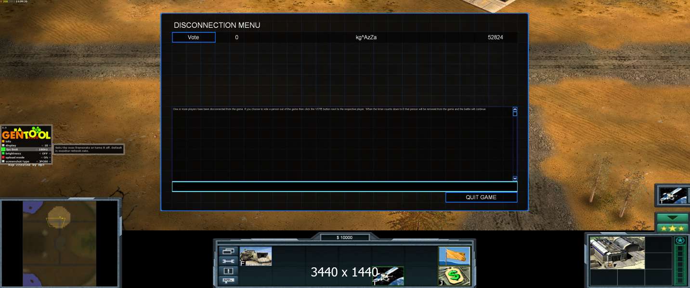Click the scroll down arrow of message box
Image resolution: width=690 pixels, height=288 pixels.
(515, 178)
